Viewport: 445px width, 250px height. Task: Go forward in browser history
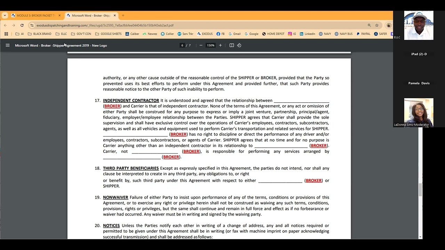click(14, 25)
